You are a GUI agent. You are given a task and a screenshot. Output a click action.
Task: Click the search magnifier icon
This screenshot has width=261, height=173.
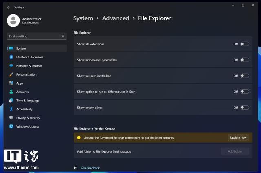coord(63,36)
